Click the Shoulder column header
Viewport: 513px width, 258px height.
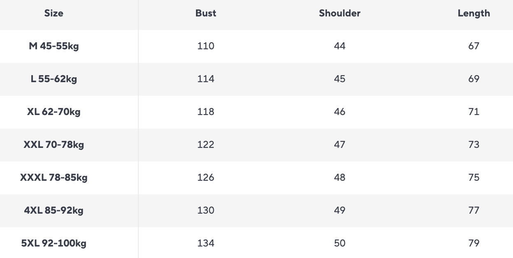tap(340, 13)
